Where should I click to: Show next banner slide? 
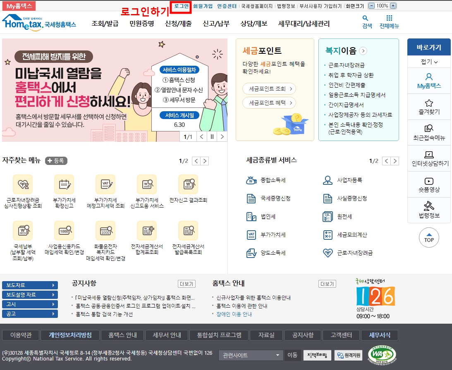222,136
